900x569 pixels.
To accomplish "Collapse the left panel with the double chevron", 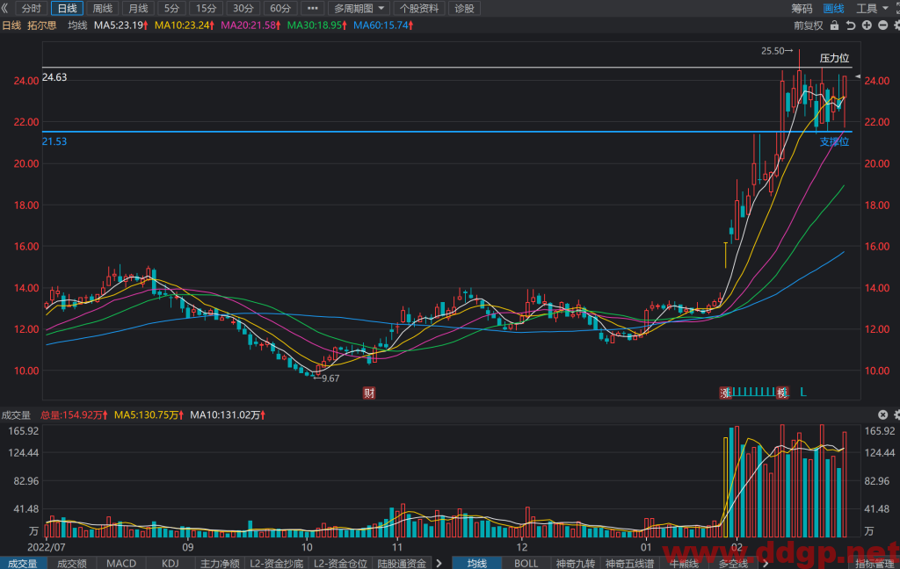I will [x=4, y=9].
